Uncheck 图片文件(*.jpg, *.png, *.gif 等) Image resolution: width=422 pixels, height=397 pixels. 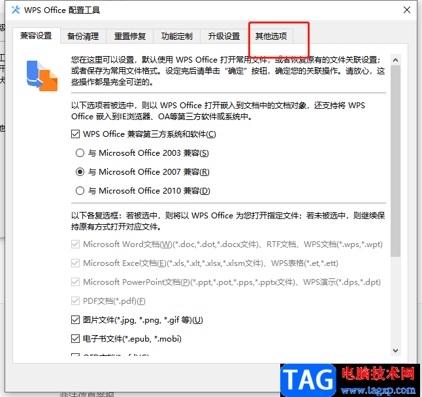click(75, 320)
